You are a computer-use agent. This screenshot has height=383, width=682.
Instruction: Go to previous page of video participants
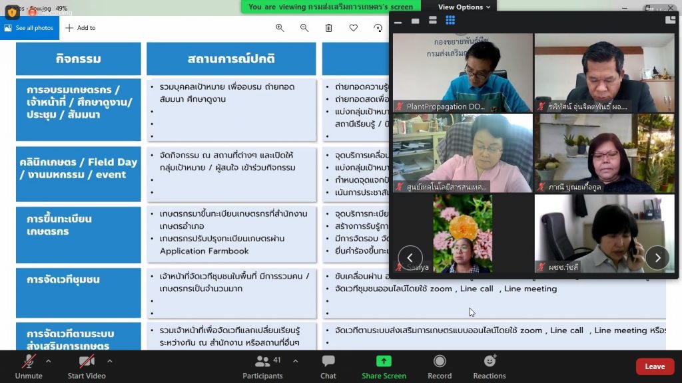point(410,257)
